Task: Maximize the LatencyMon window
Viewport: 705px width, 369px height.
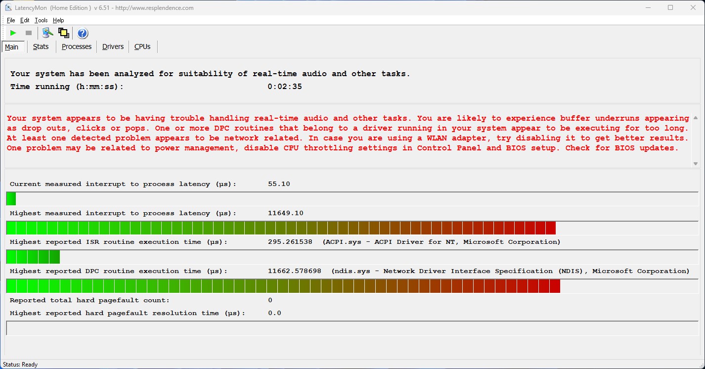Action: pos(670,8)
